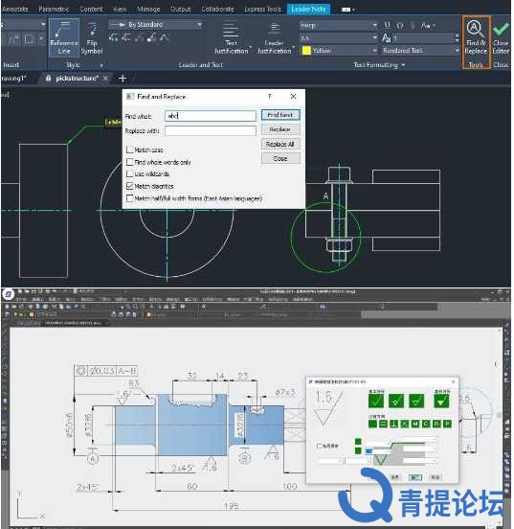Select the triangle roughness symbol in the roughness dialog
Viewport: 514px width, 529px height.
416,401
